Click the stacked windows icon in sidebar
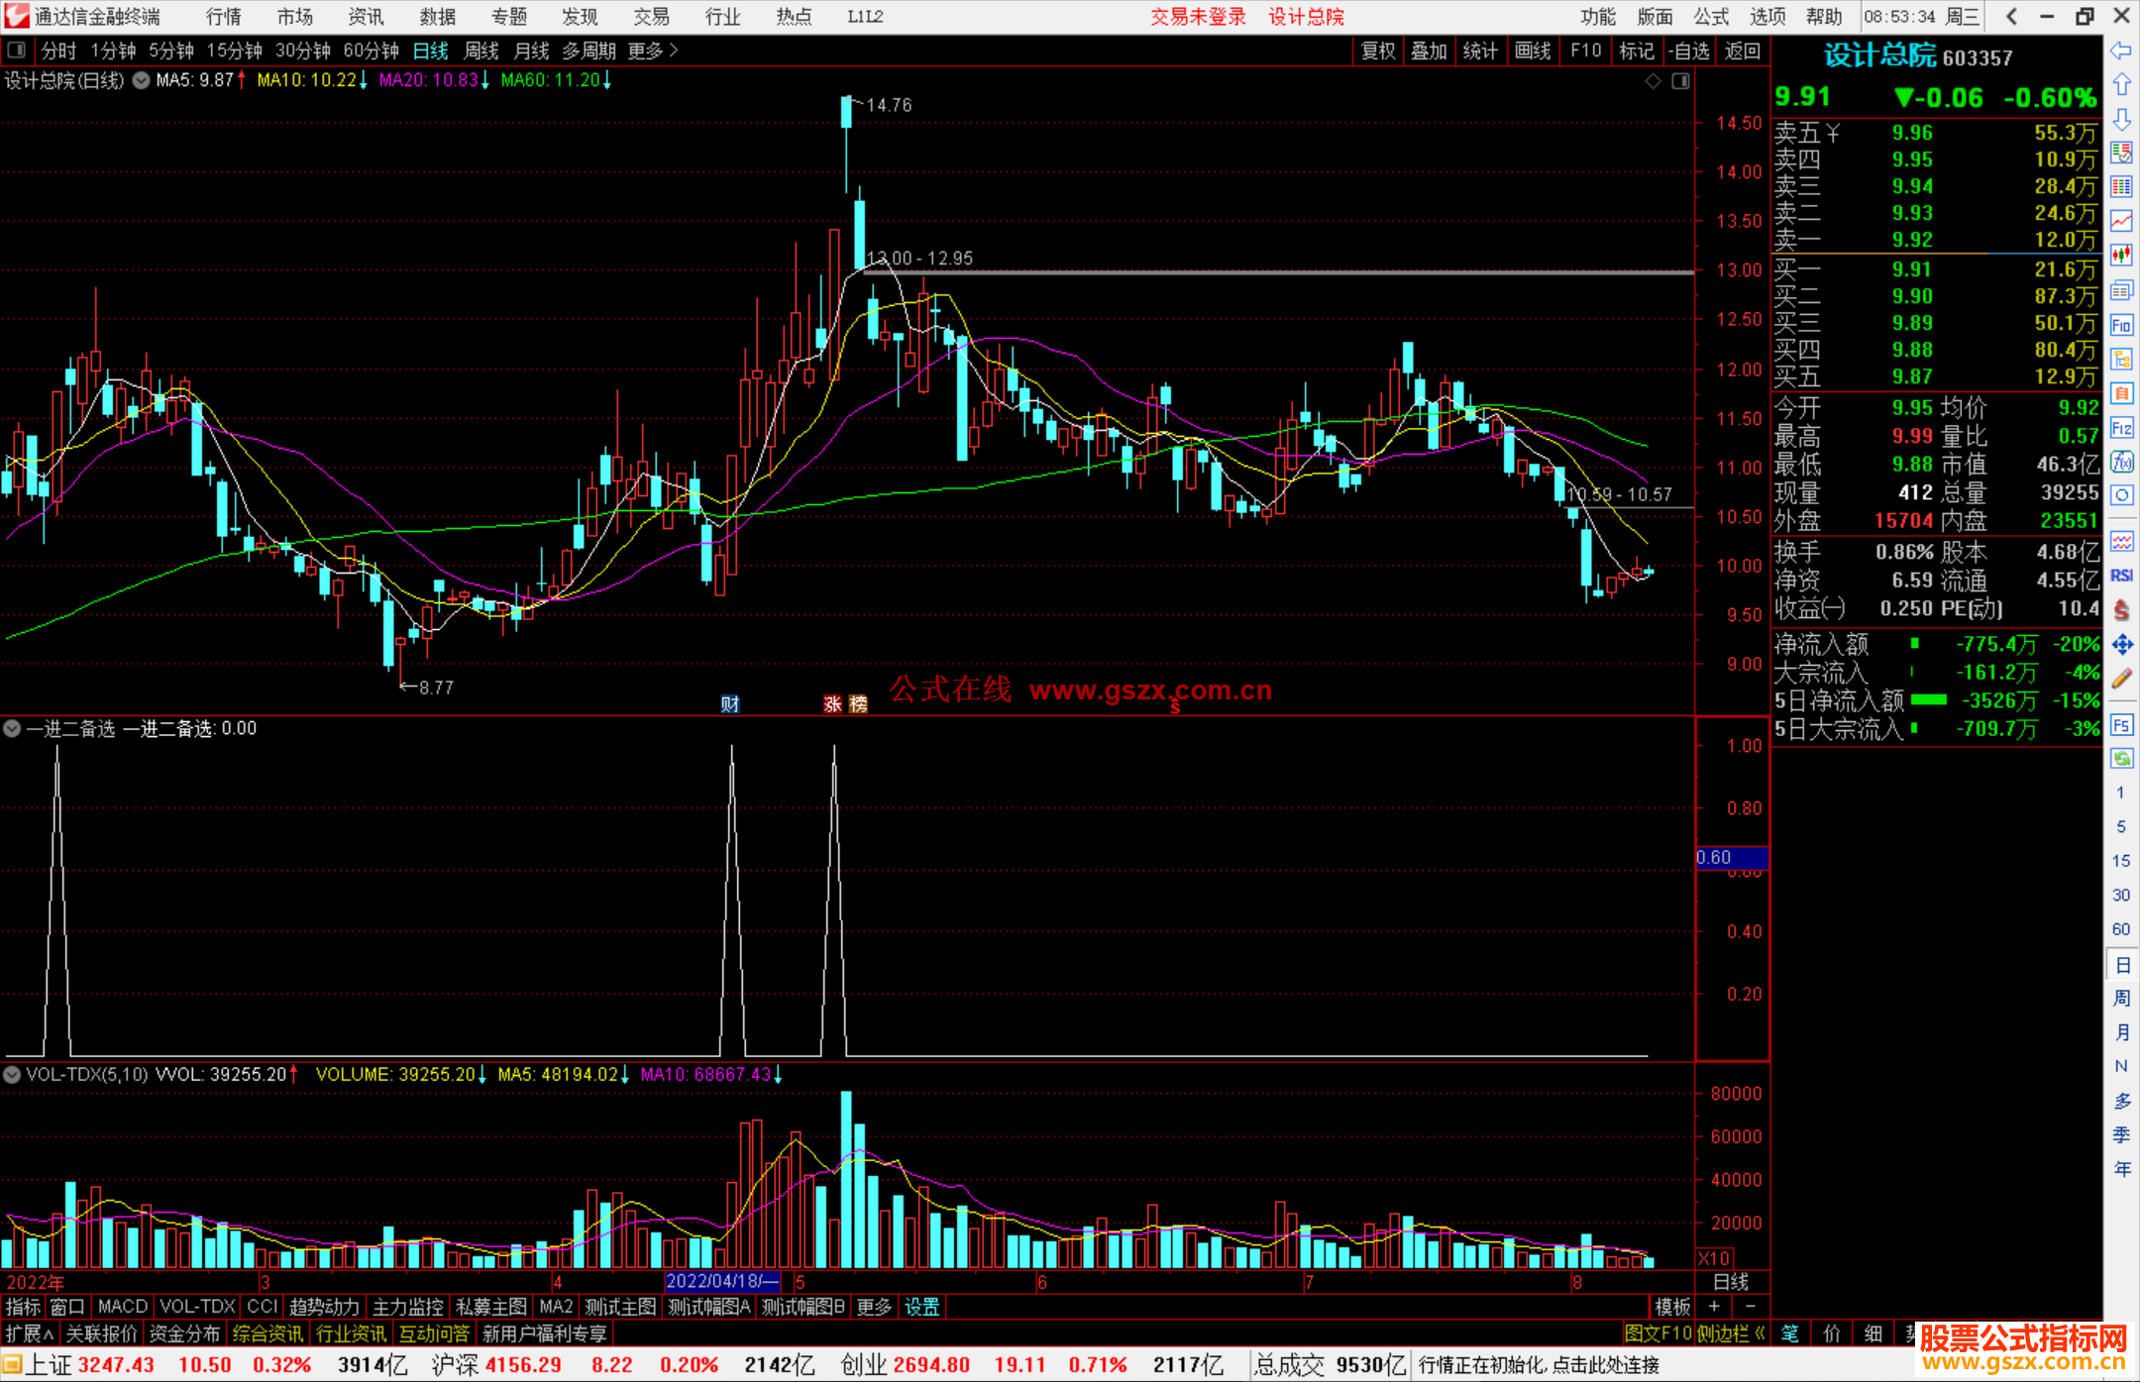2140x1382 pixels. point(2121,290)
